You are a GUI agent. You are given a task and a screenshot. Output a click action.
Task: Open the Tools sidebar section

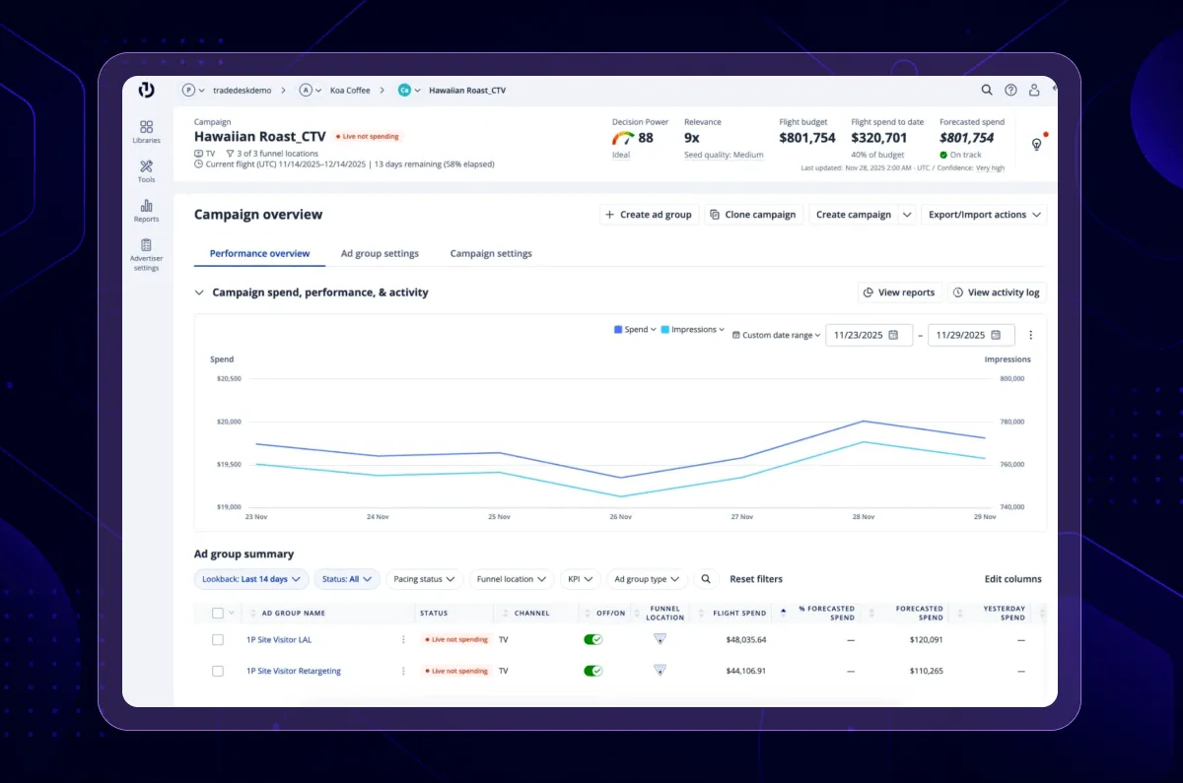tap(146, 171)
